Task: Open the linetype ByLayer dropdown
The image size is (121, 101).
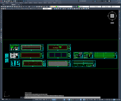Action: (x=96, y=7)
